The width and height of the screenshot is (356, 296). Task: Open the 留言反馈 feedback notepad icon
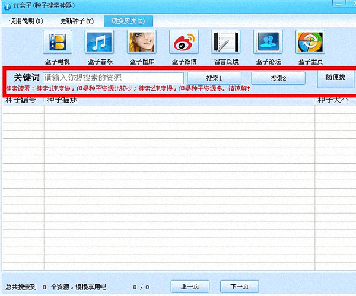pos(225,43)
